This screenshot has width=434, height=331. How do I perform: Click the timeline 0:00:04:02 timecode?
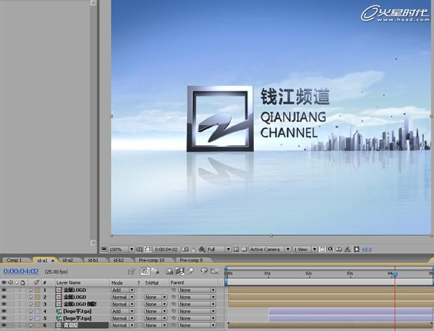(21, 271)
